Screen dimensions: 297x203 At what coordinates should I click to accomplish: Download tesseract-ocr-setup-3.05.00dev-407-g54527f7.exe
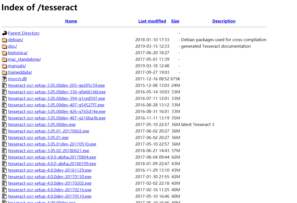[x=56, y=105]
